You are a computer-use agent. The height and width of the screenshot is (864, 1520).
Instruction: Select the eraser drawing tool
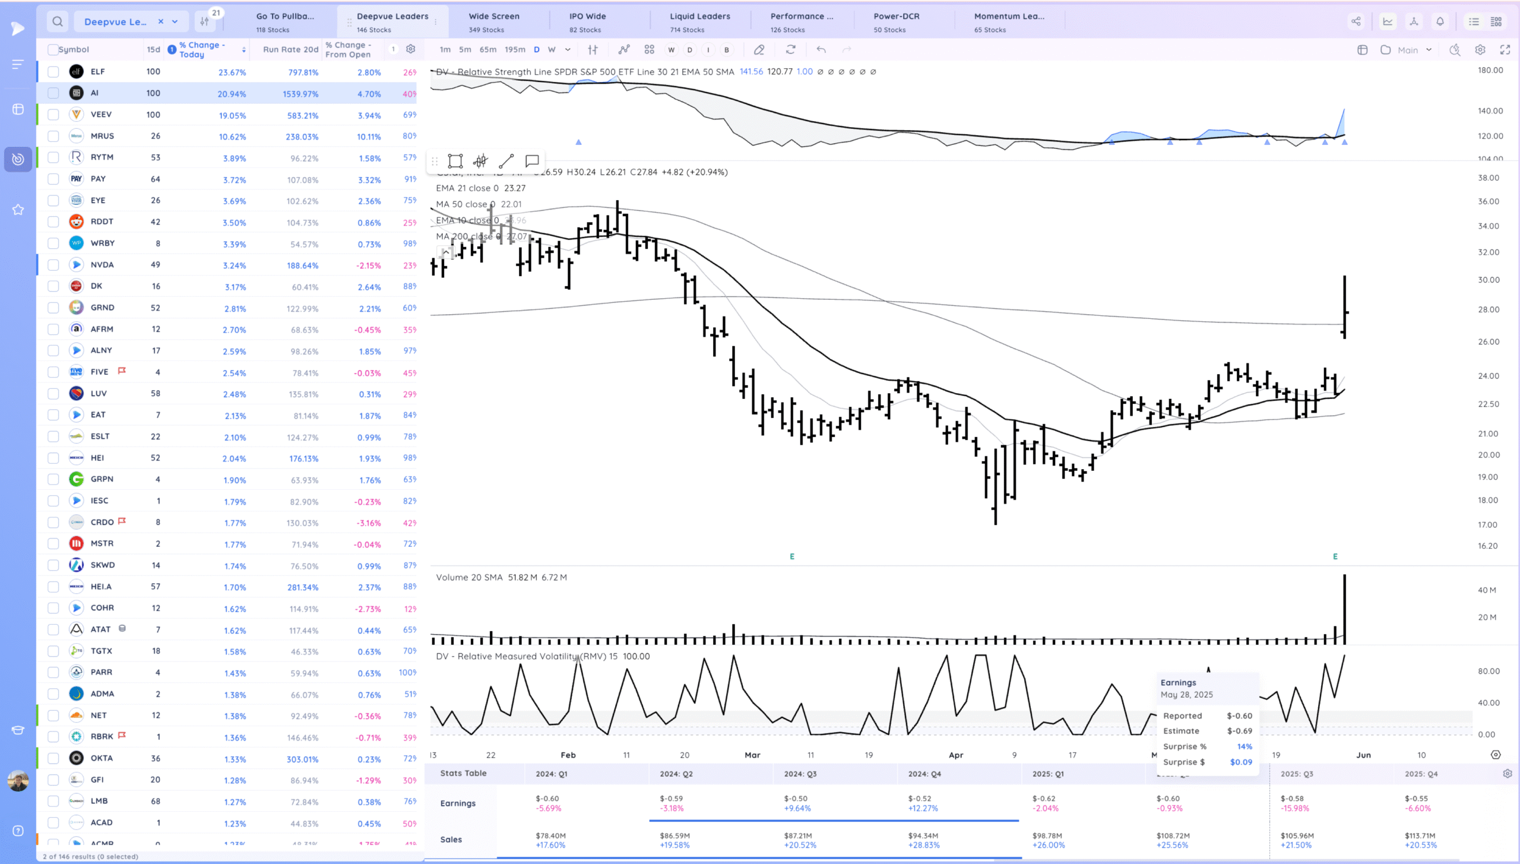(759, 50)
